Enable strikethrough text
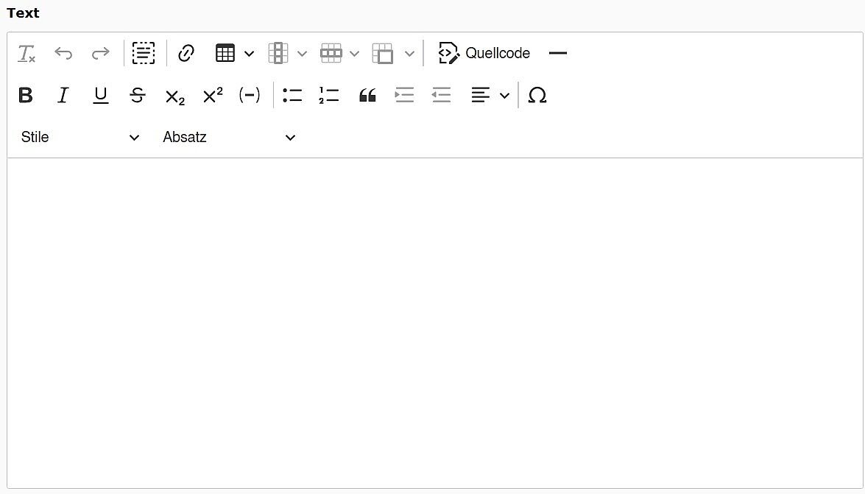865x494 pixels. point(138,95)
